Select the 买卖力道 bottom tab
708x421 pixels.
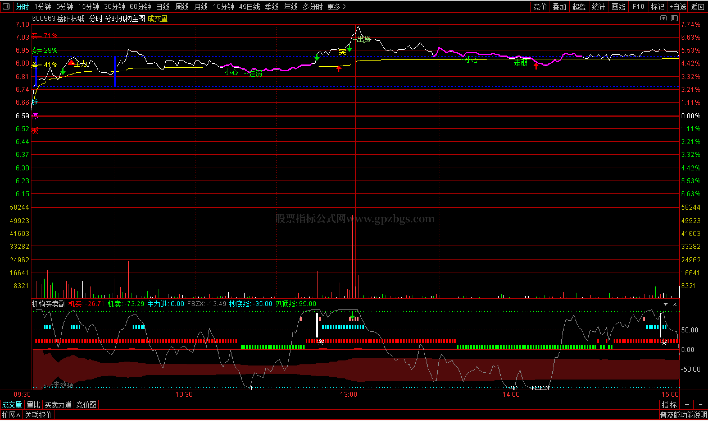pos(58,405)
